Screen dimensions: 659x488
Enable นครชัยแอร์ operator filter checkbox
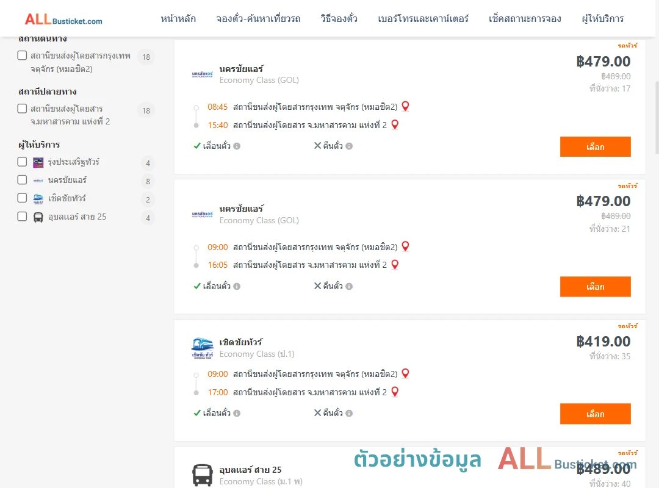(23, 180)
